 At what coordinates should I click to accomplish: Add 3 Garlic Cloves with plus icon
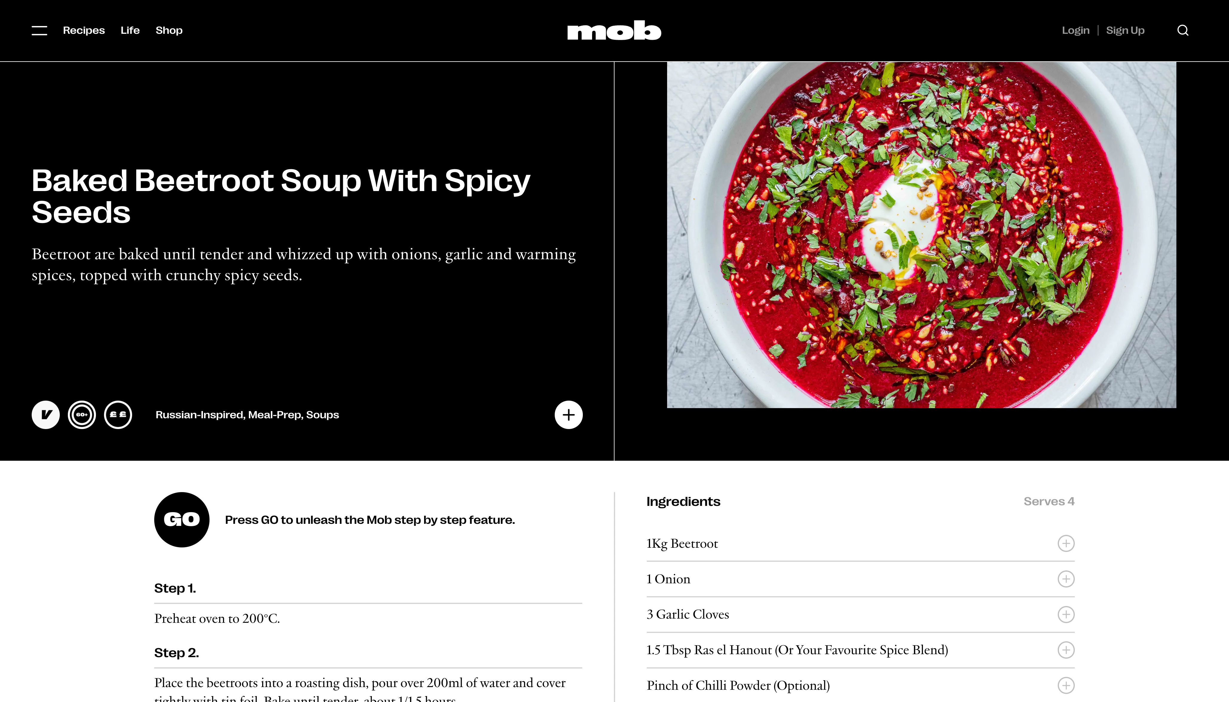tap(1066, 614)
